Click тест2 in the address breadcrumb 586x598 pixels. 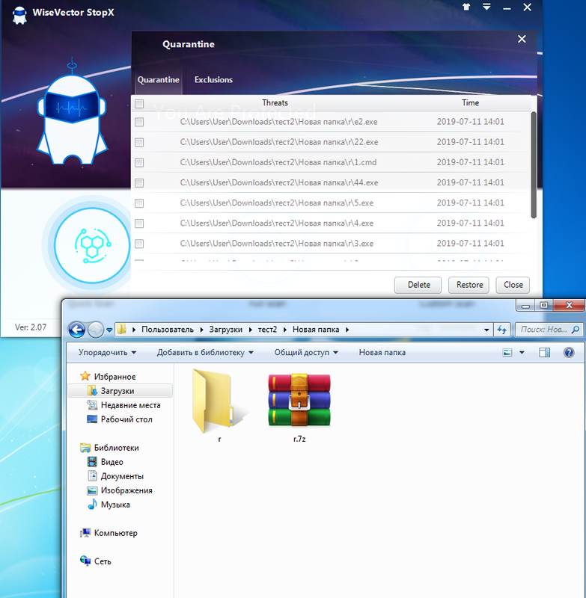click(x=267, y=330)
